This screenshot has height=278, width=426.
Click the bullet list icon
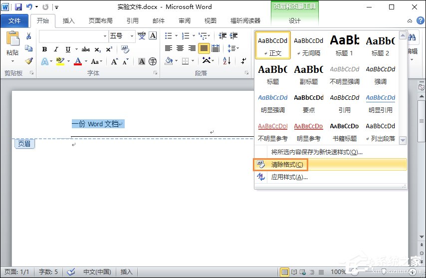[x=169, y=36]
